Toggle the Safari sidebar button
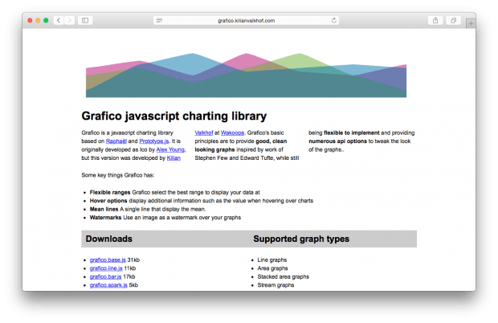498x323 pixels. [x=85, y=20]
